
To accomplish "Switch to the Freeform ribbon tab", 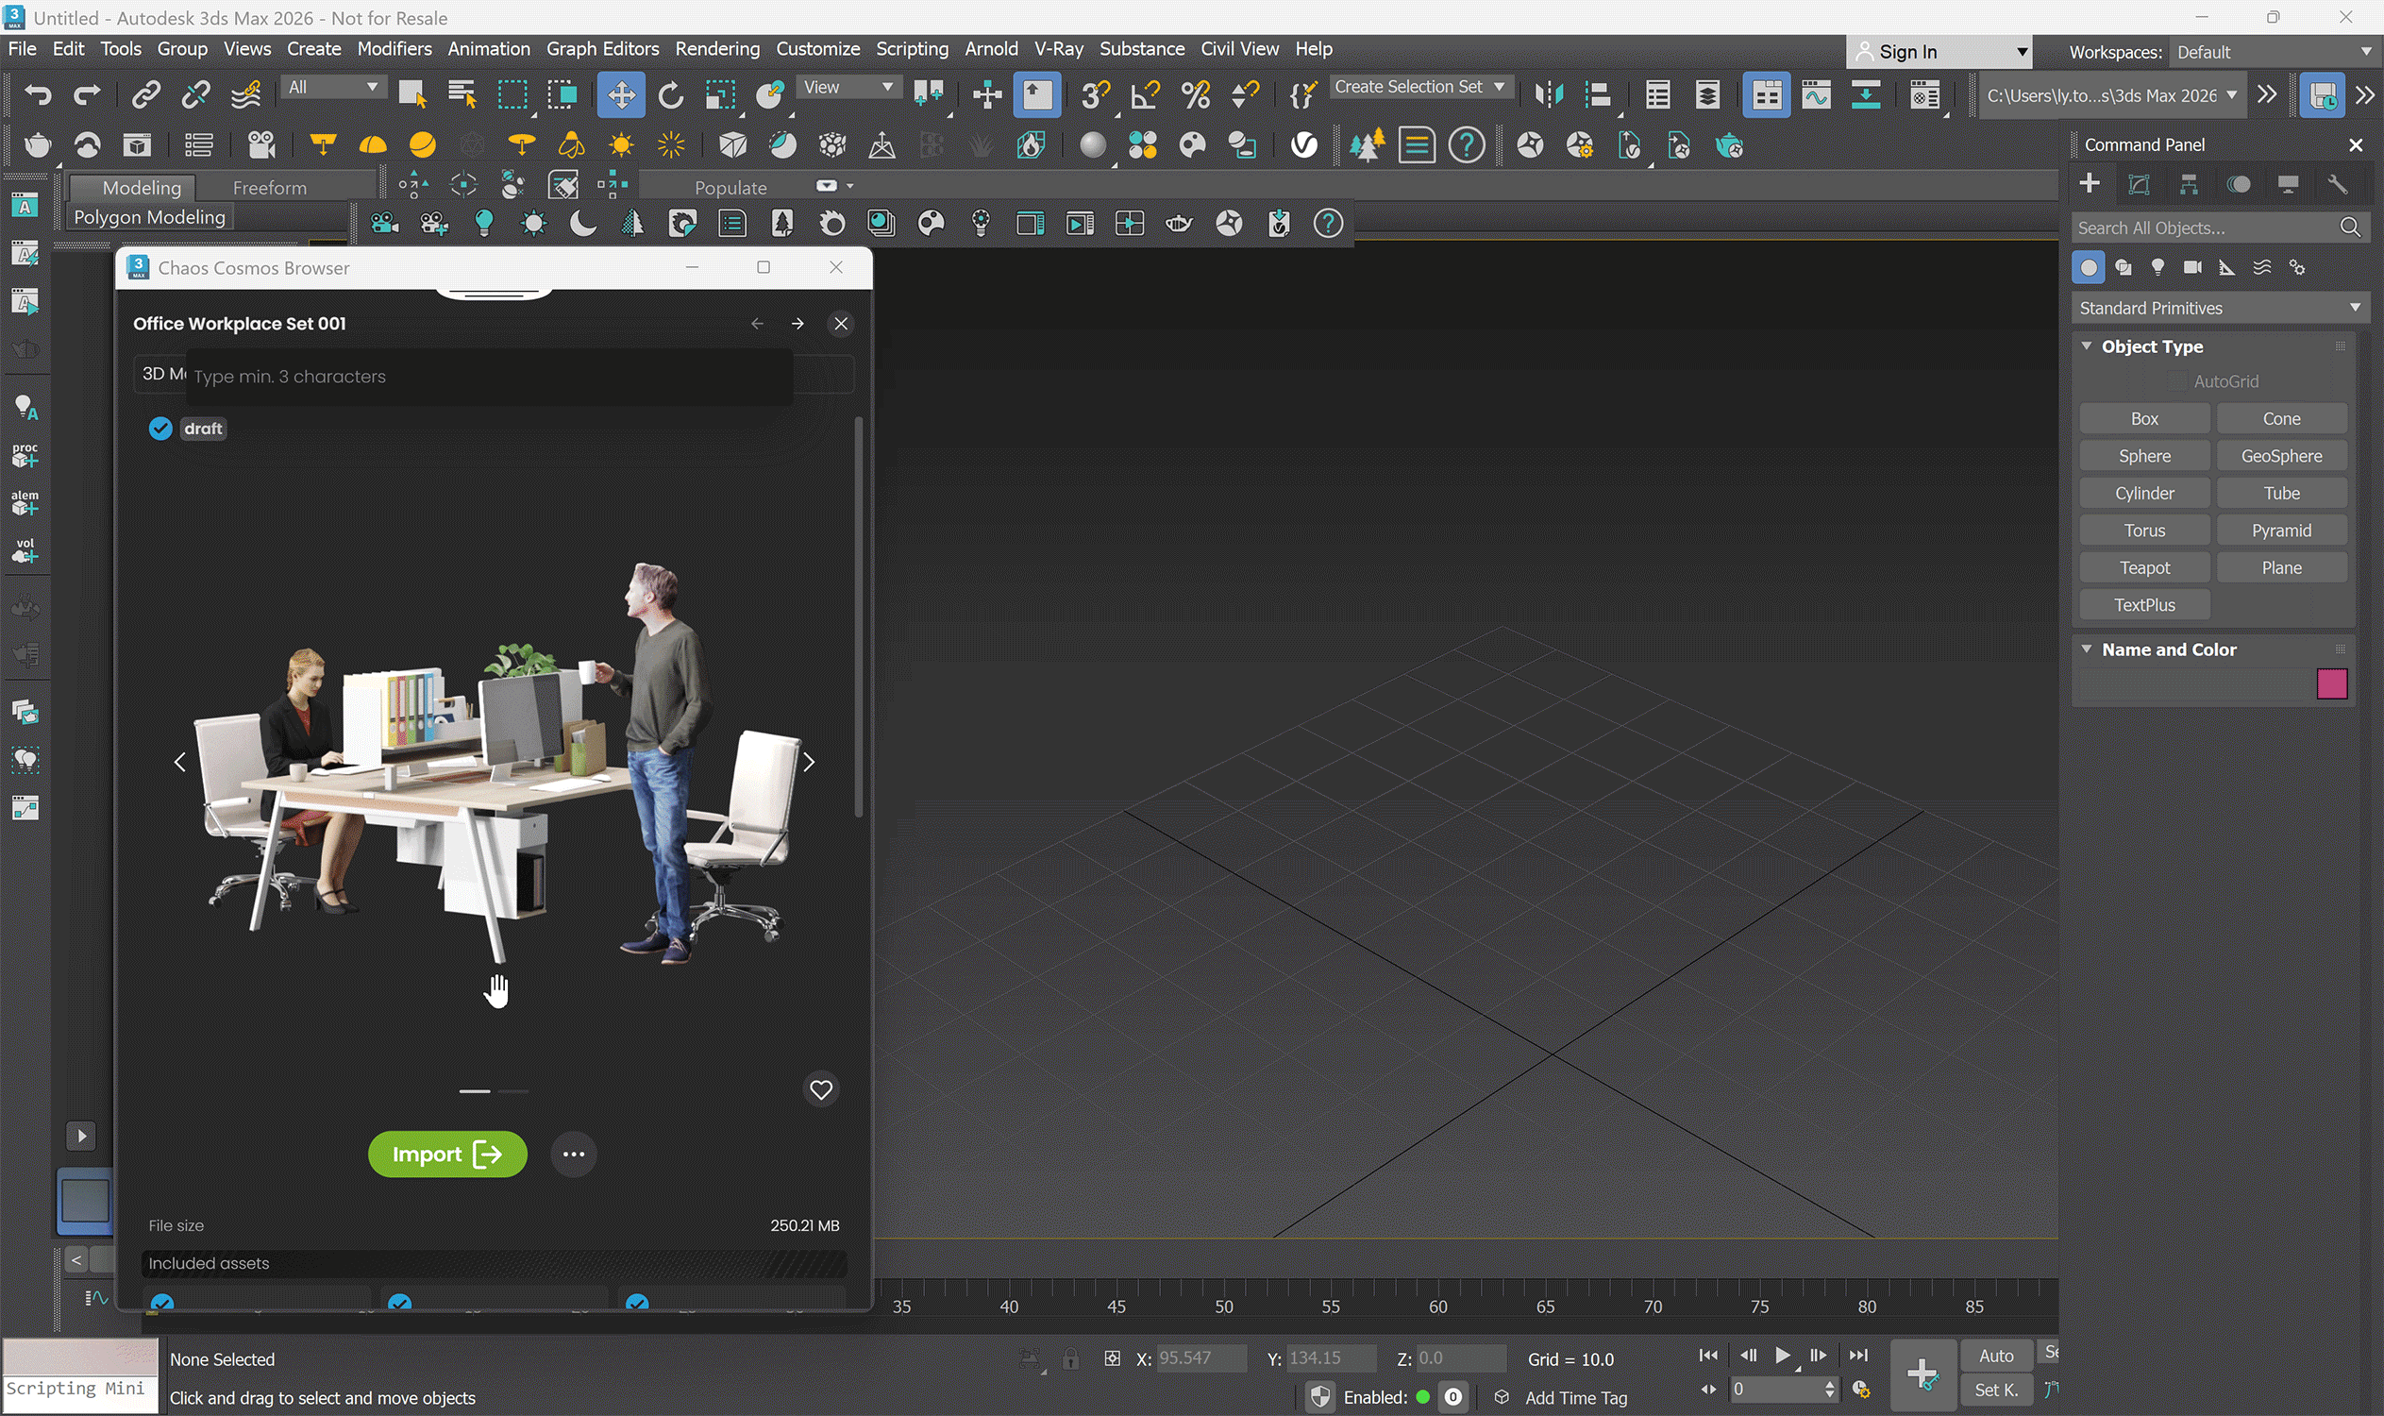I will click(269, 188).
